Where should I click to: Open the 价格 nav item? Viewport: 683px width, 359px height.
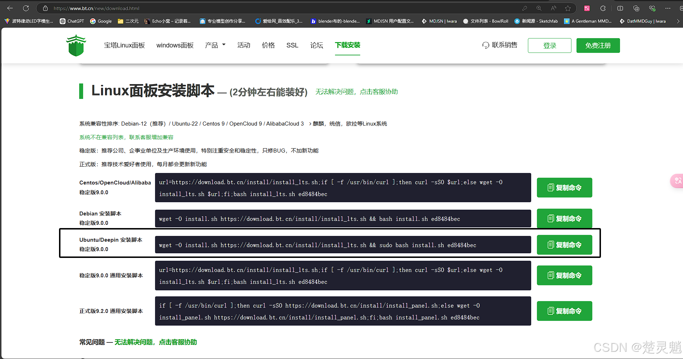268,45
